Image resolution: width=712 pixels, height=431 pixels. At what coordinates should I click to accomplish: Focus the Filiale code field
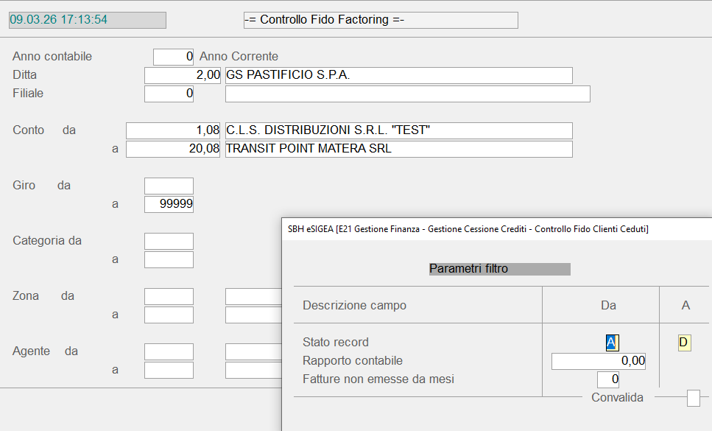point(169,94)
